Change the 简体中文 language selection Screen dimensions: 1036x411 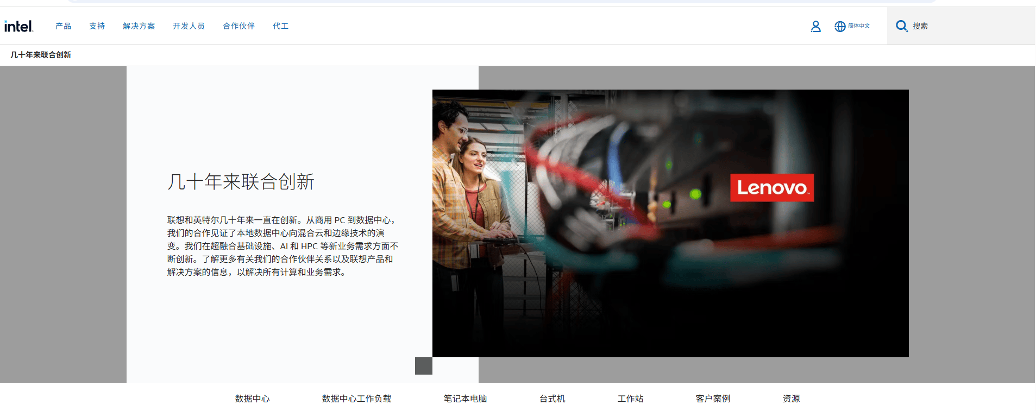point(859,26)
